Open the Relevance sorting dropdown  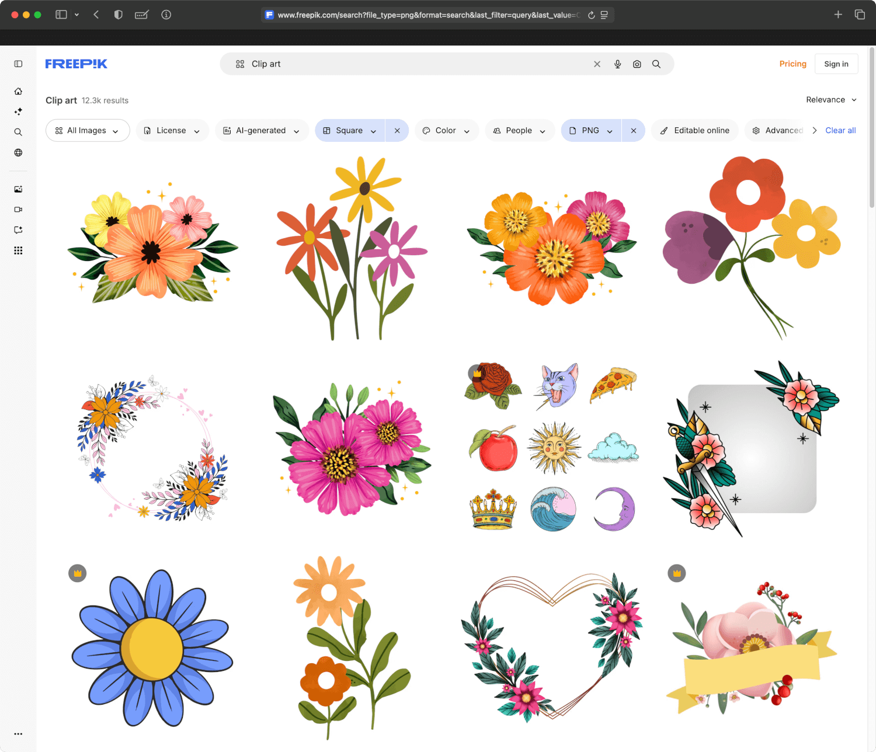(x=830, y=99)
